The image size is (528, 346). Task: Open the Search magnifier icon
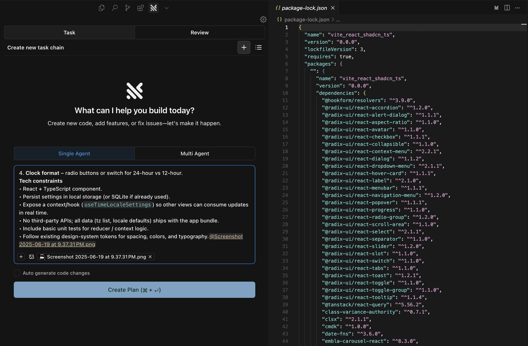coord(115,8)
